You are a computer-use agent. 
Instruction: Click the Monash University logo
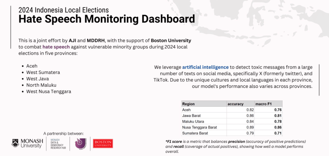coord(27,143)
